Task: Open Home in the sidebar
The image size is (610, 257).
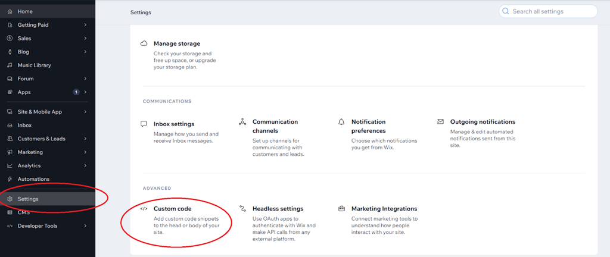Action: pyautogui.click(x=48, y=12)
